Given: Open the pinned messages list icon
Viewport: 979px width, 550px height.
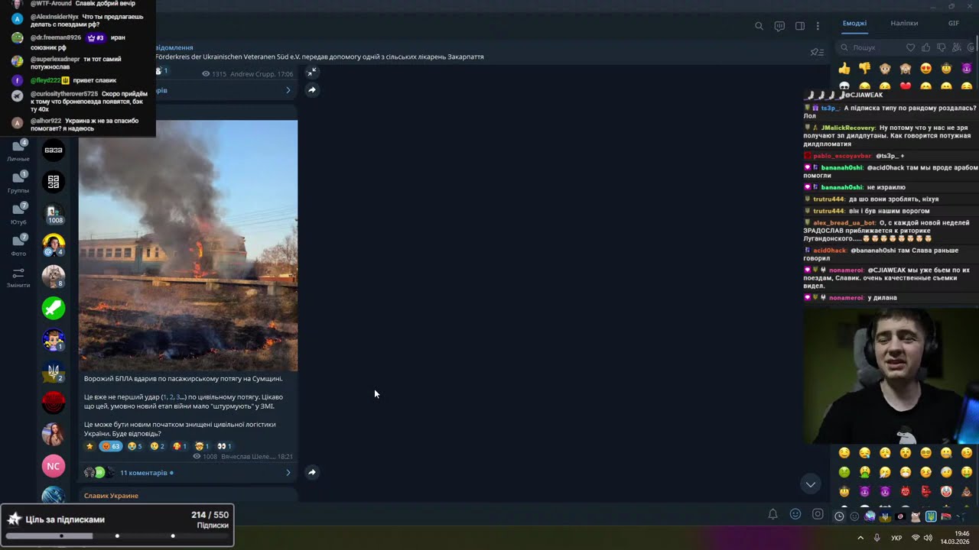Looking at the screenshot, I should click(x=817, y=52).
